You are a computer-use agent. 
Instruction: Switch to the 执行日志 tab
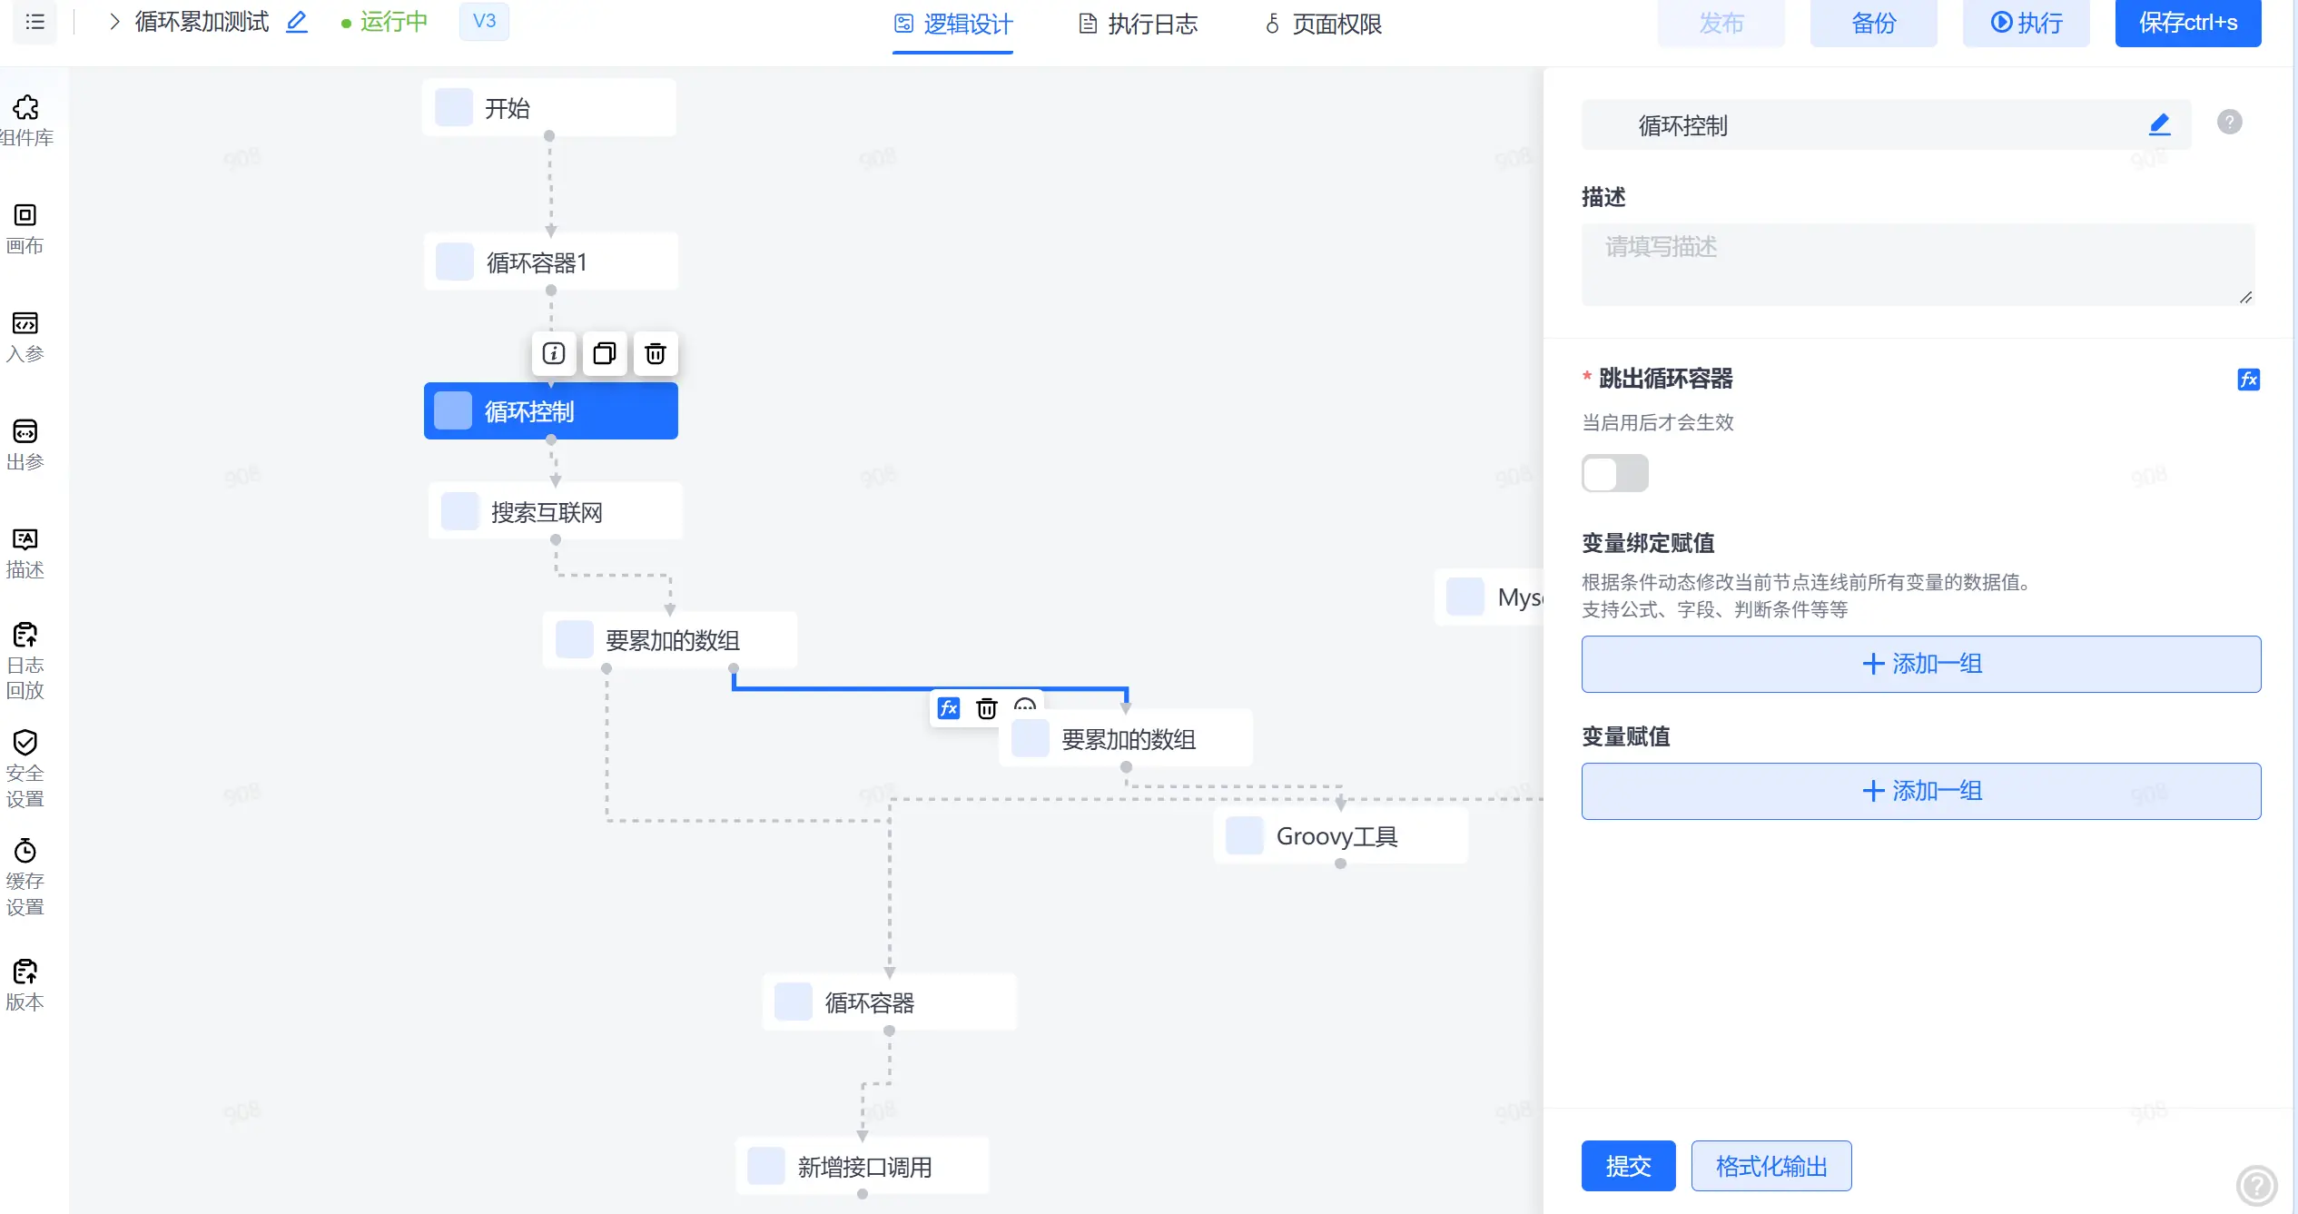point(1139,25)
